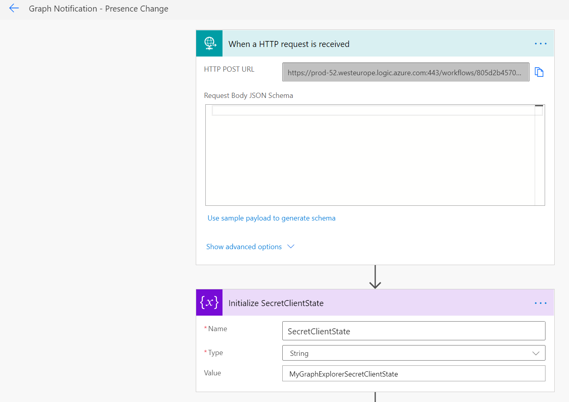Viewport: 569px width, 402px height.
Task: Click the 'HTTP POST URL' label
Action: (229, 69)
